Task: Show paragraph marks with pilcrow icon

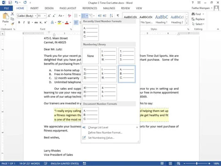Action: [118, 15]
